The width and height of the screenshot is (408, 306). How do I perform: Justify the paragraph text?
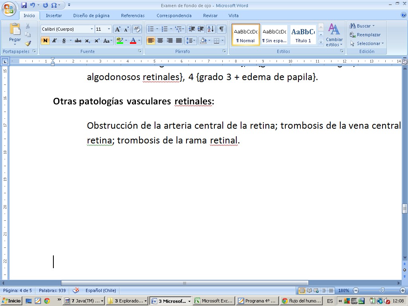tap(179, 41)
